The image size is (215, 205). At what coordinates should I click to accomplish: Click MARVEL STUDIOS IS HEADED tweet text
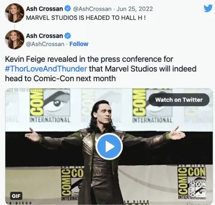pyautogui.click(x=86, y=18)
